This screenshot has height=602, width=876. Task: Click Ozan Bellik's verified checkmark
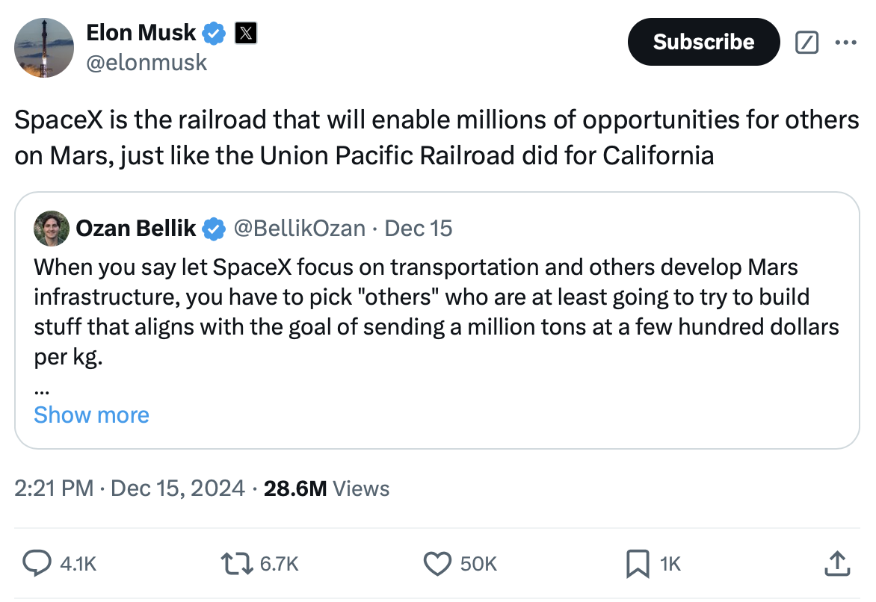(215, 229)
